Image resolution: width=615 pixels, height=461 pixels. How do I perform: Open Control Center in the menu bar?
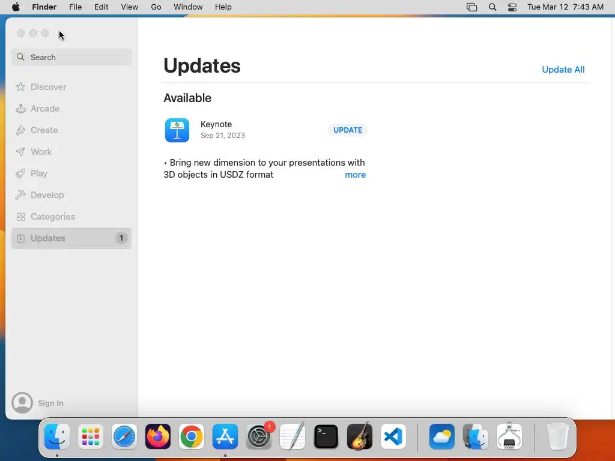512,7
